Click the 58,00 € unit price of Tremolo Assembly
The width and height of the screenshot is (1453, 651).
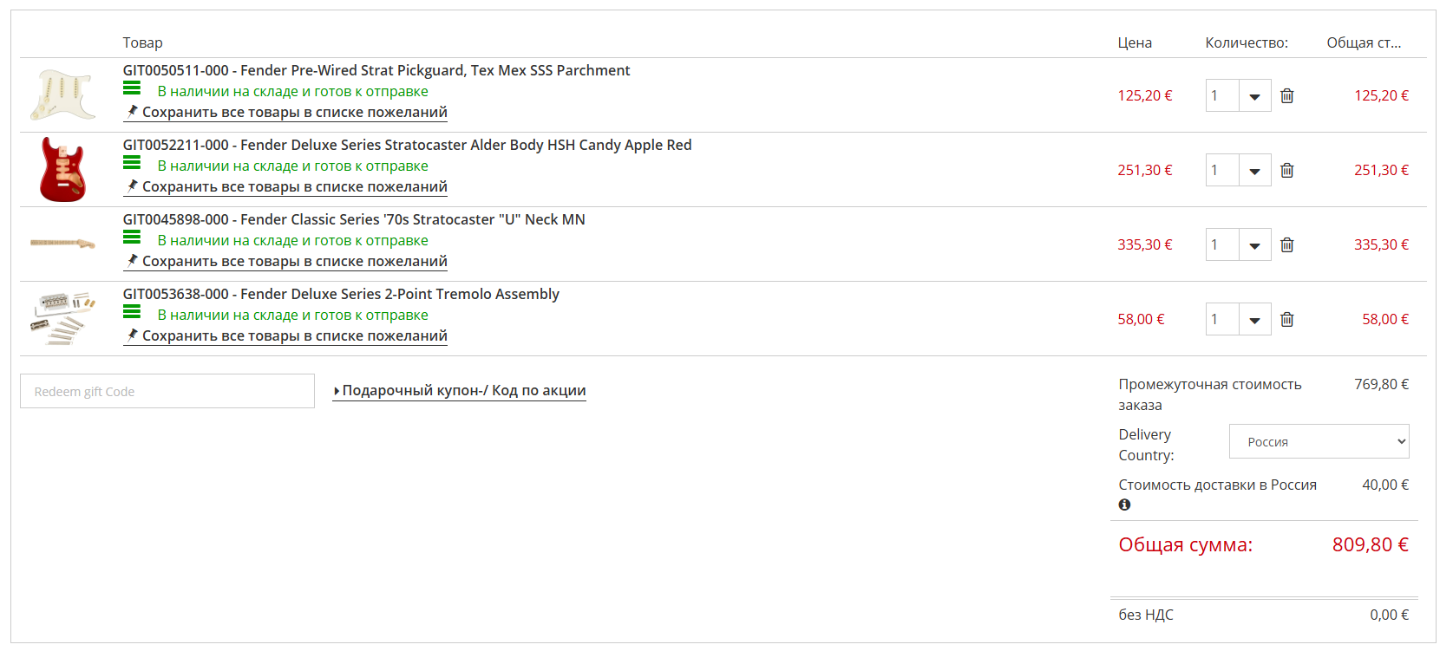[1142, 319]
